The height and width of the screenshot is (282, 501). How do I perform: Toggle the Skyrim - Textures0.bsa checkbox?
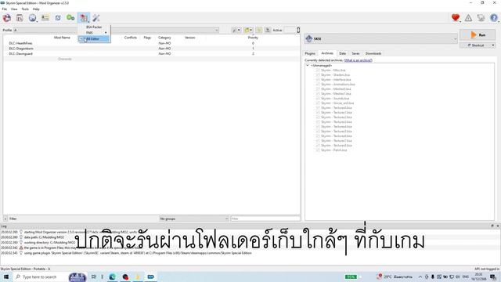point(318,108)
